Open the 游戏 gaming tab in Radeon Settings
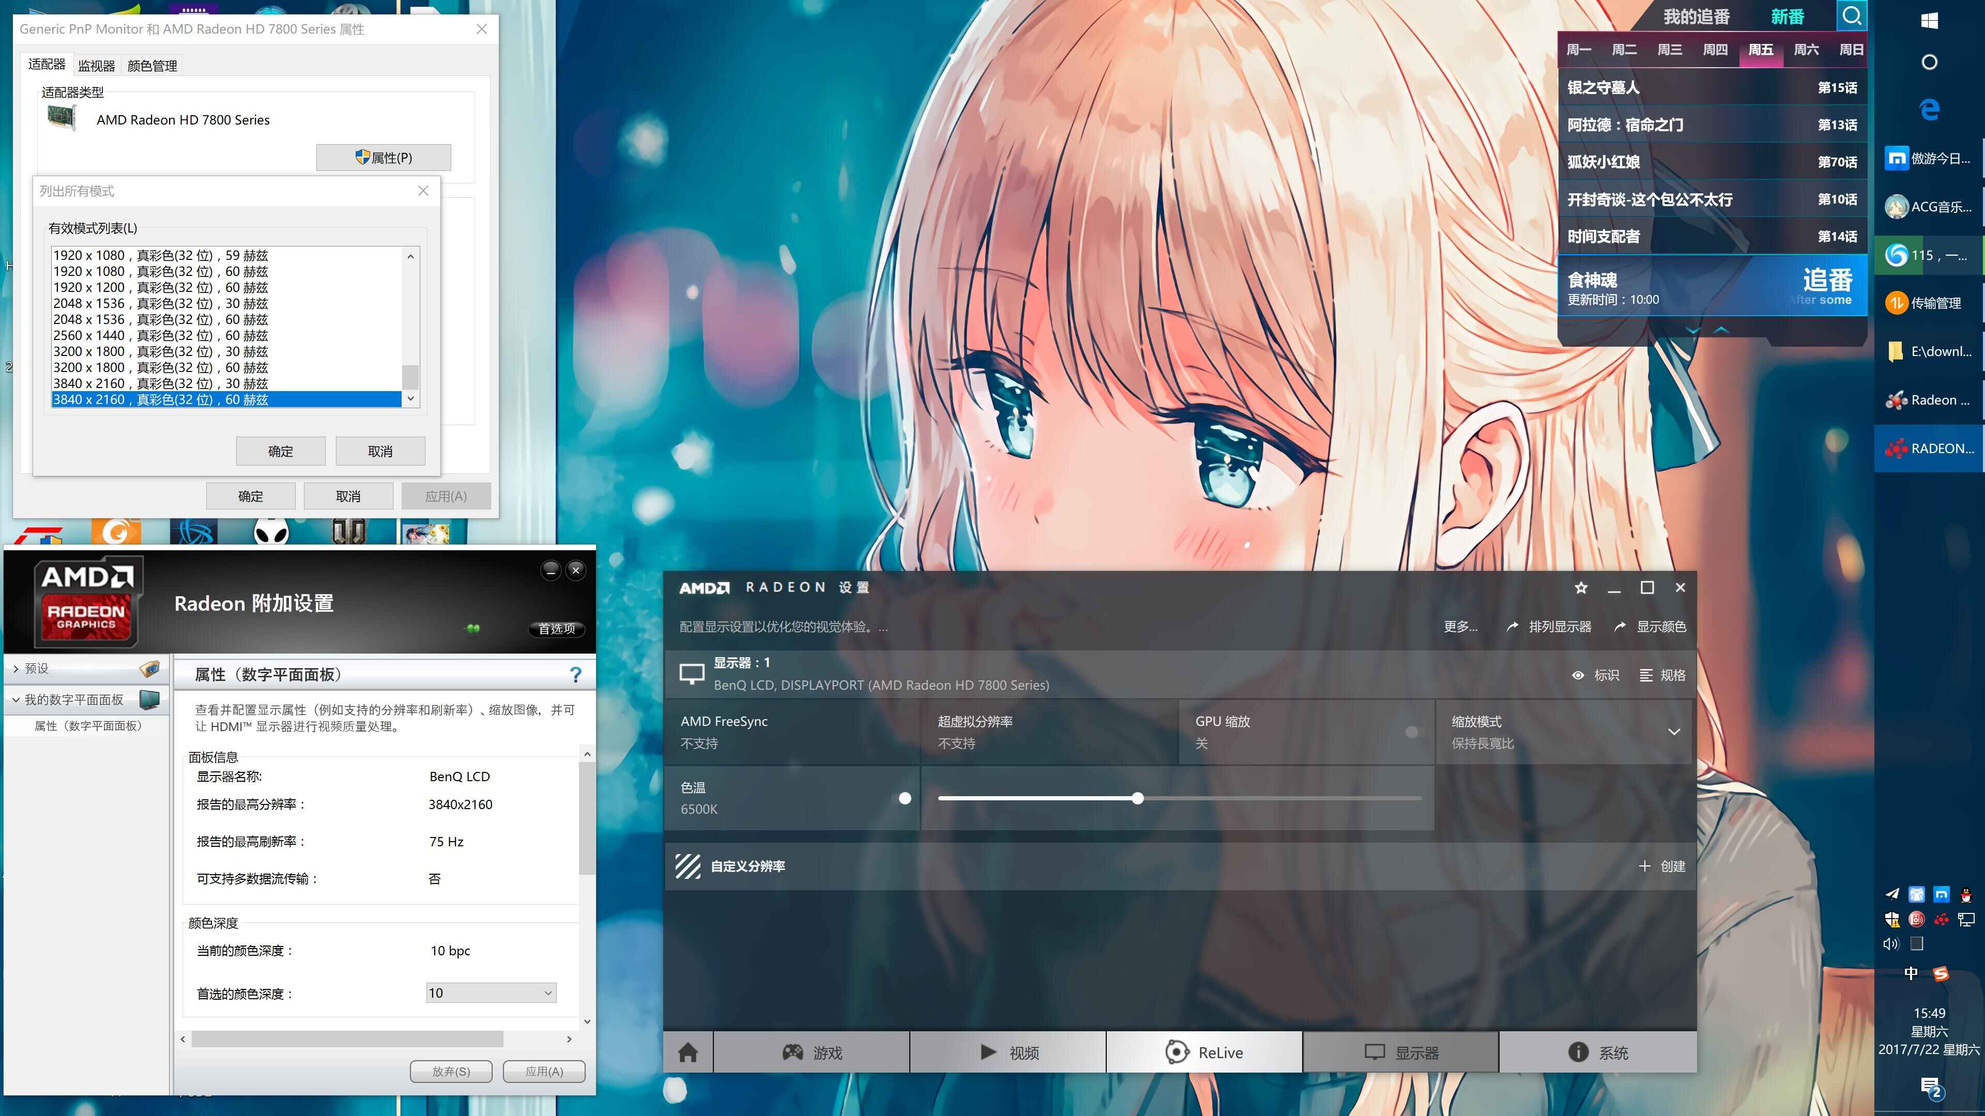This screenshot has height=1116, width=1985. click(812, 1052)
